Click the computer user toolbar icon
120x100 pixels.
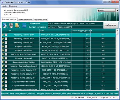point(11,25)
